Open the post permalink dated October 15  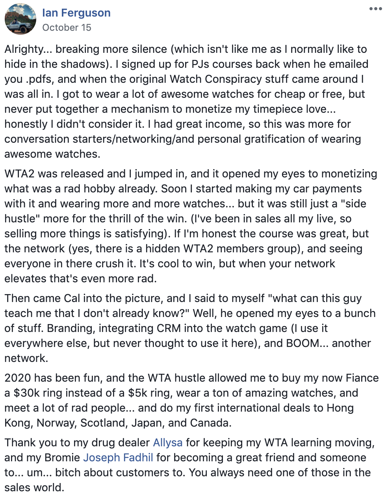[x=67, y=28]
